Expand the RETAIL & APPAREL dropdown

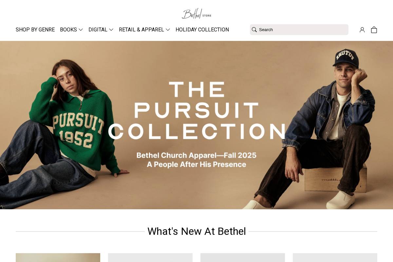141,29
